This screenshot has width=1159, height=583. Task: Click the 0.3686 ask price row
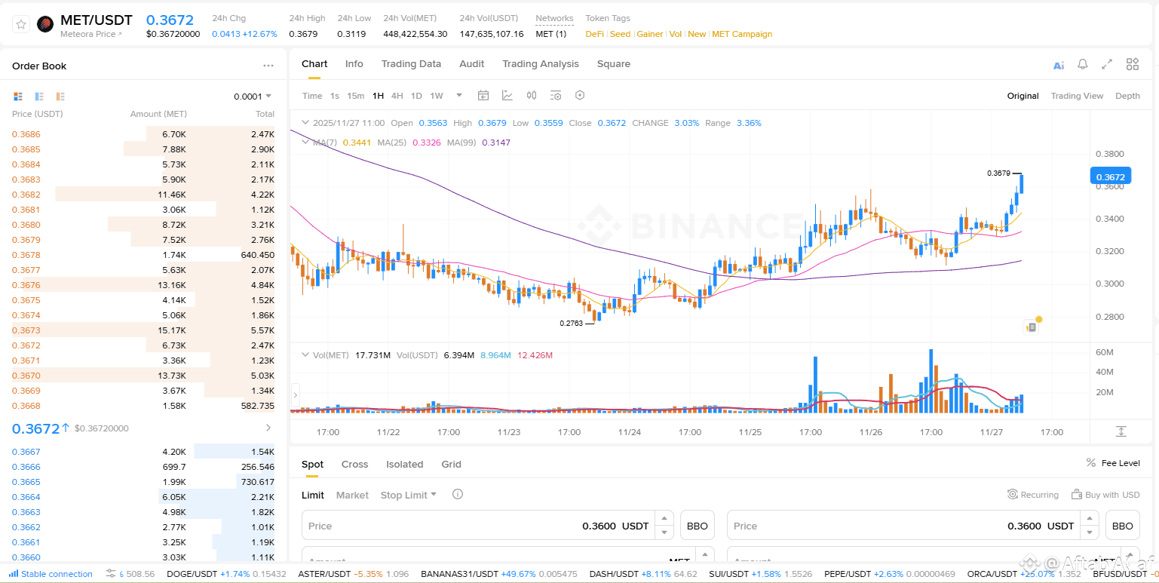click(x=143, y=134)
